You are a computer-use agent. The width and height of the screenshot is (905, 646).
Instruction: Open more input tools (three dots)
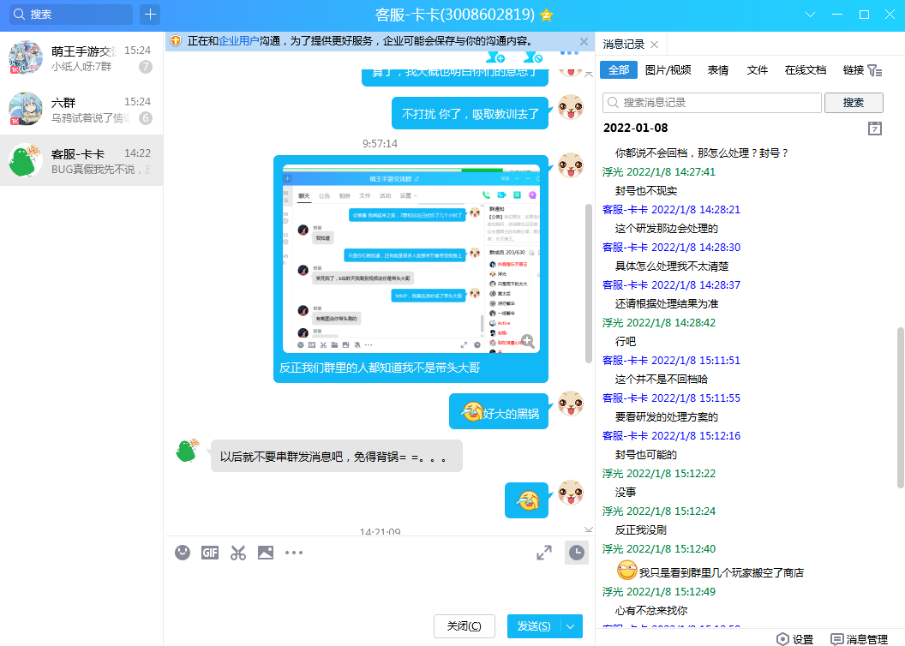tap(294, 553)
